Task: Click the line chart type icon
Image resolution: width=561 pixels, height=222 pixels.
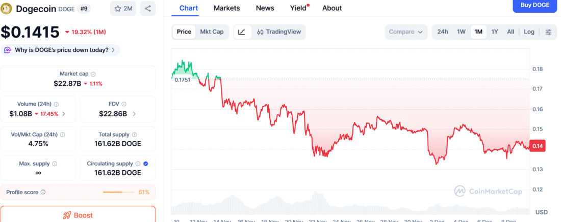Action: [242, 31]
